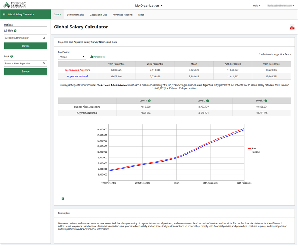Click the Level 3 help icon

click(x=266, y=101)
